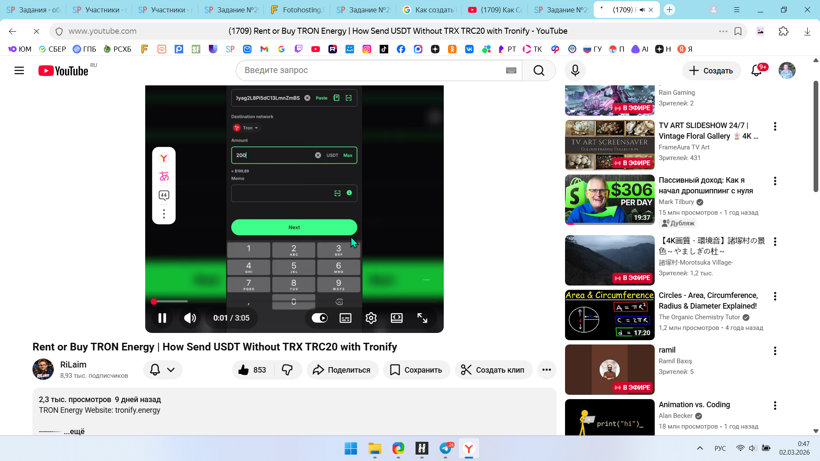Click the Поделиться button

pos(342,370)
